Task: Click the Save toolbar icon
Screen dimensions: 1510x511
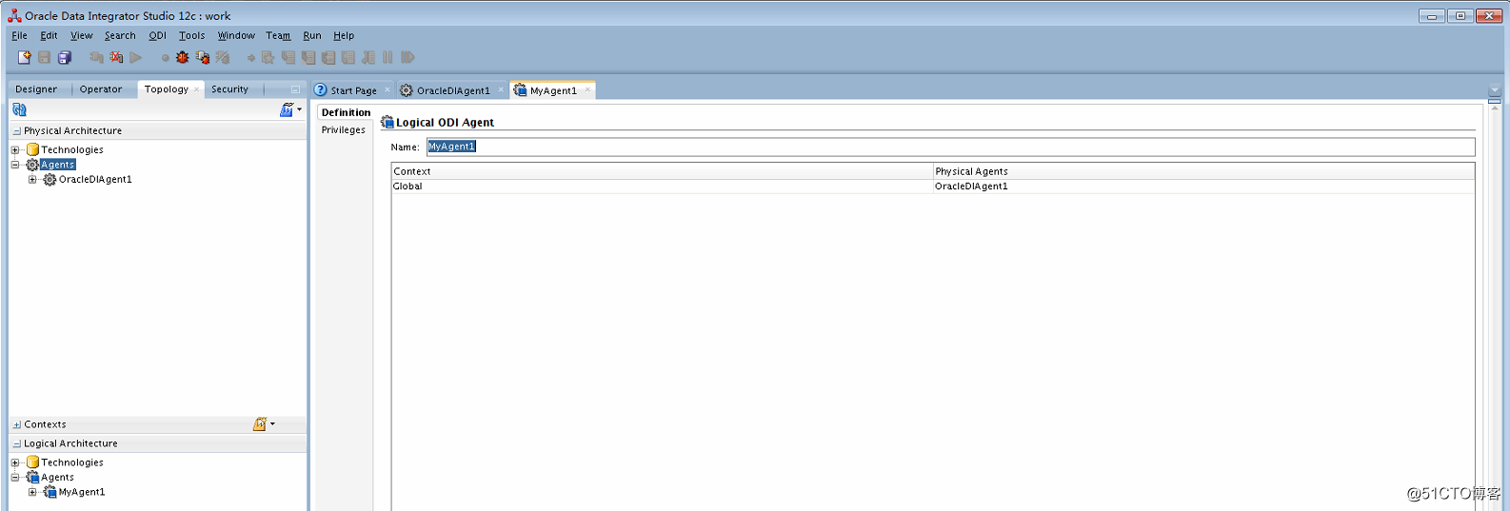Action: click(x=44, y=57)
